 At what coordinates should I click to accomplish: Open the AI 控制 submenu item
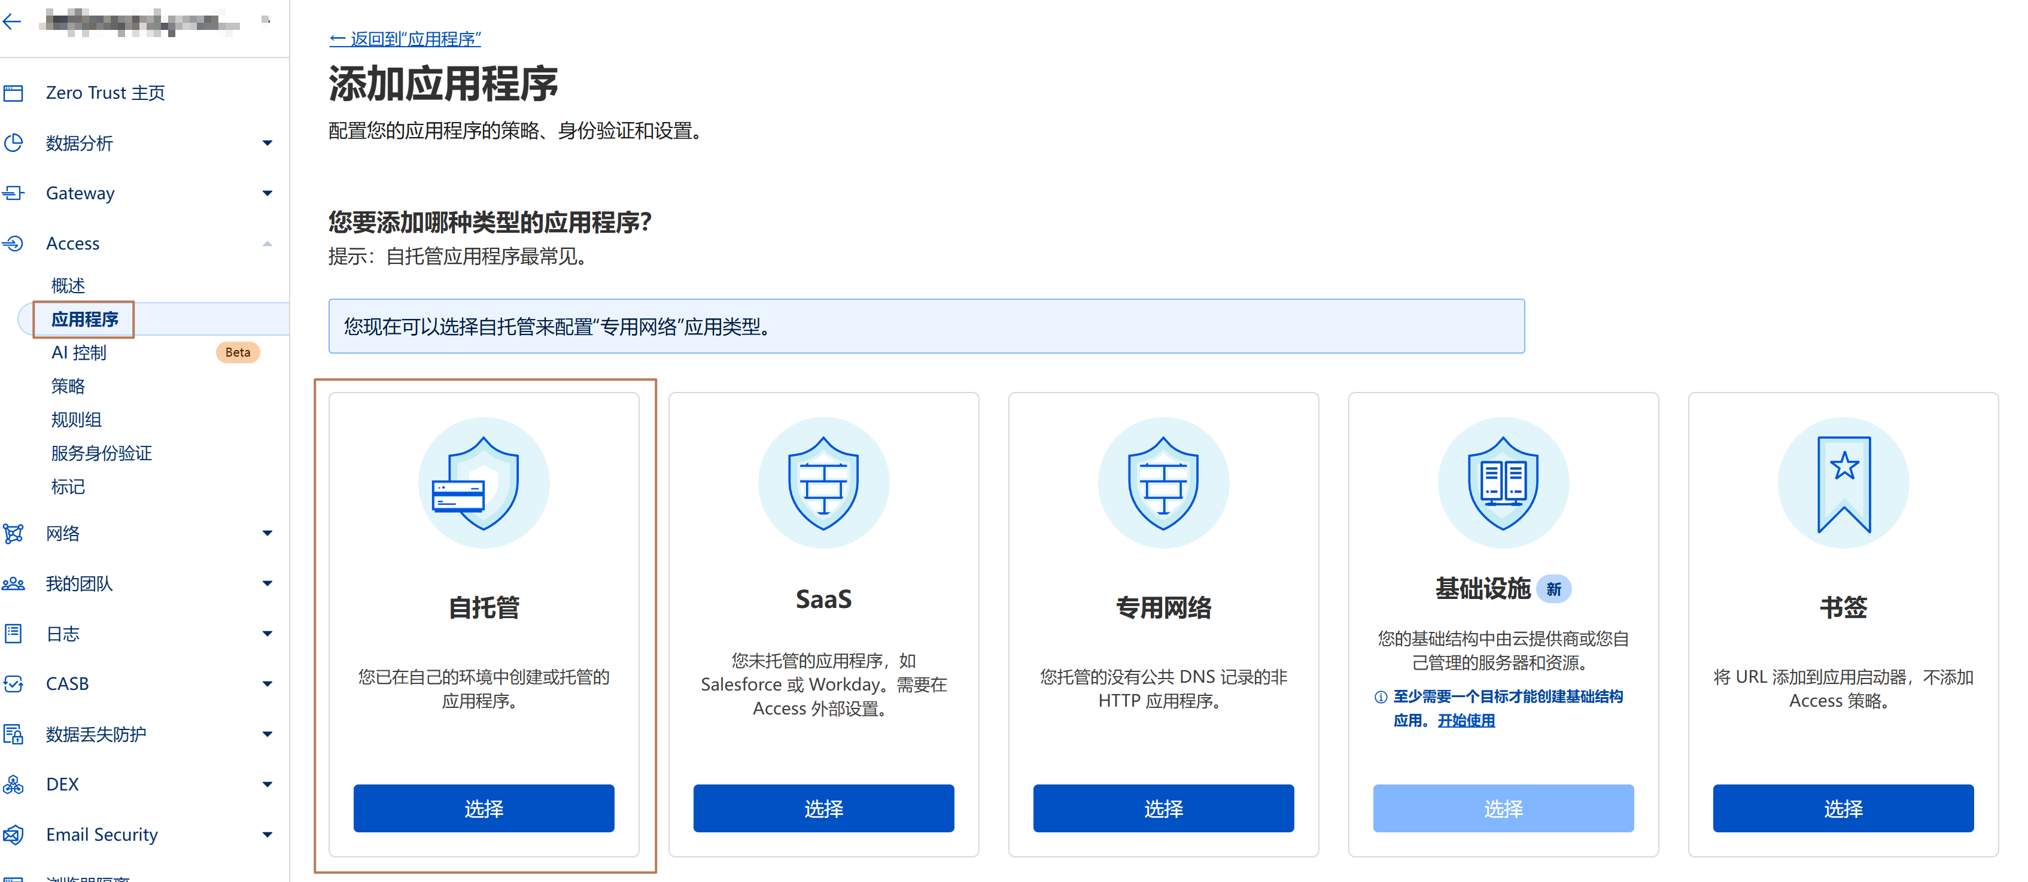(79, 353)
